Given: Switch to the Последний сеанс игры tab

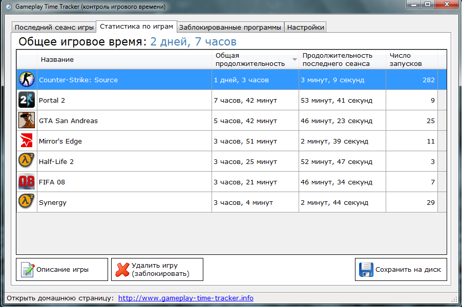Looking at the screenshot, I should (x=54, y=27).
